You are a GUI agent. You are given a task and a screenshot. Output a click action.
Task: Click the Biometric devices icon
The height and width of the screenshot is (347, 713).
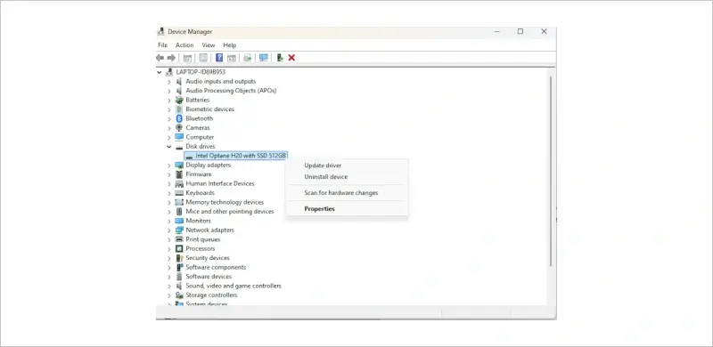click(179, 109)
